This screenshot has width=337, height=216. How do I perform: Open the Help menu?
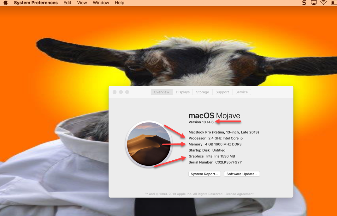pyautogui.click(x=120, y=3)
